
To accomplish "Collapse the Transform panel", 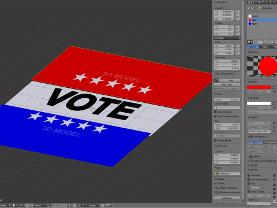I will point(215,2).
